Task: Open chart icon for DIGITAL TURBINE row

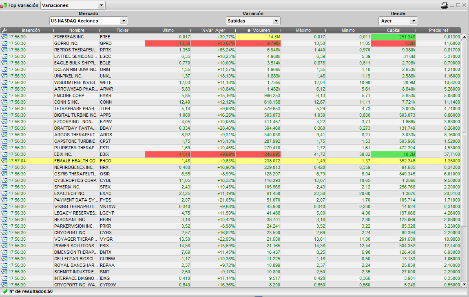Action: coord(4,115)
